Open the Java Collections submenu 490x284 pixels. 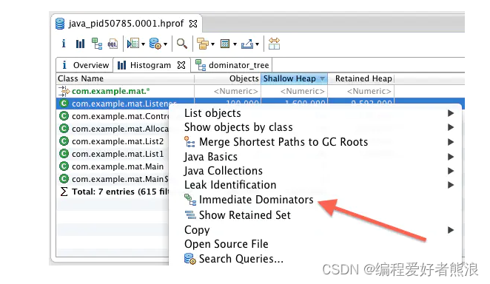(x=315, y=171)
